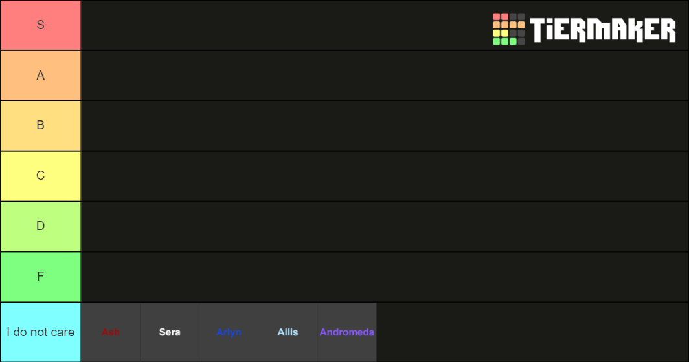
Task: Select the Sera item tile
Action: [170, 332]
